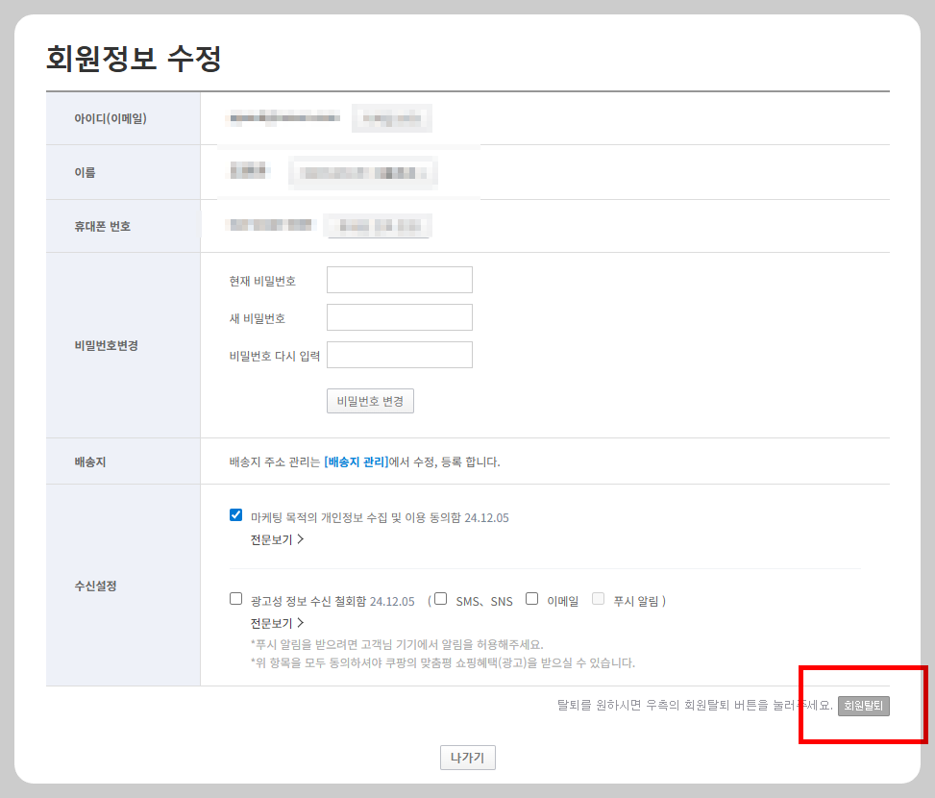Check the 광고성 정보 수신 철회 checkbox
Image resolution: width=935 pixels, height=798 pixels.
[235, 598]
